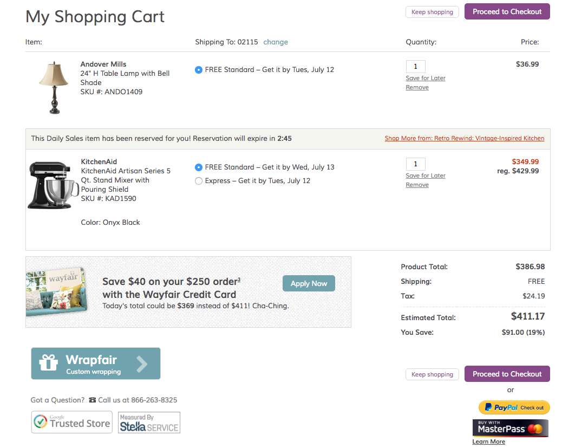The image size is (562, 448).
Task: Select FREE Standard shipping for the table lamp
Action: [x=199, y=70]
